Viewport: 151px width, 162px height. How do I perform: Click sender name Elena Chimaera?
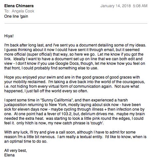19,6
